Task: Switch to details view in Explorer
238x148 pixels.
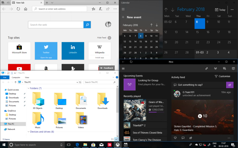Action: [x=112, y=139]
